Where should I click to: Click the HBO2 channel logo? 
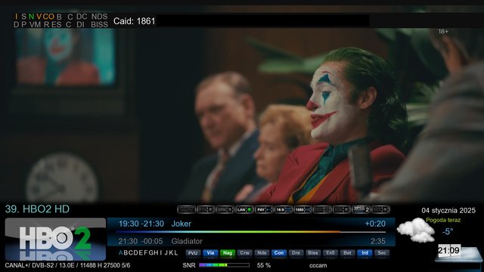(x=55, y=239)
